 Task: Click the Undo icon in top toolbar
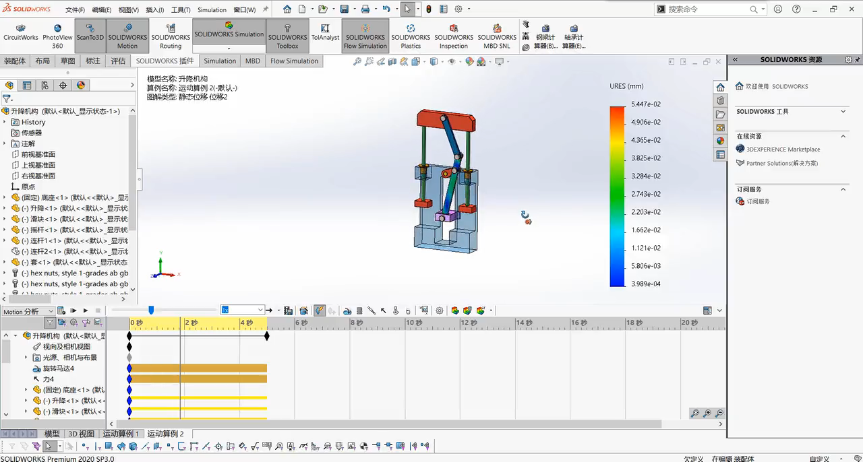[386, 9]
